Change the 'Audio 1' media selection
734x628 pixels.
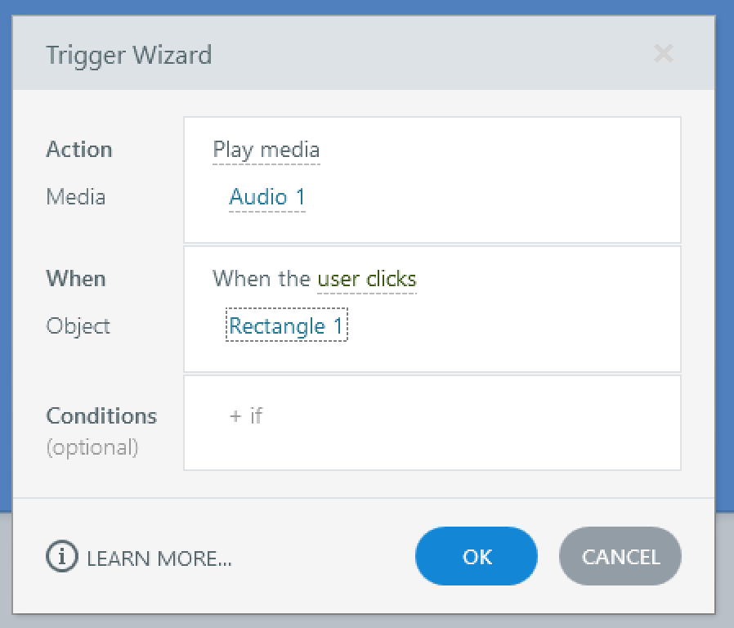pyautogui.click(x=267, y=197)
